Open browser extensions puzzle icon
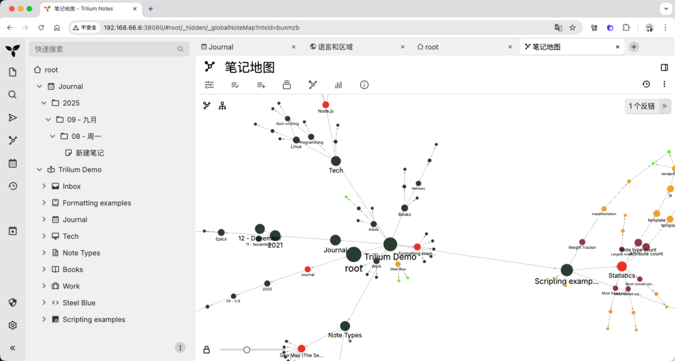 [626, 28]
